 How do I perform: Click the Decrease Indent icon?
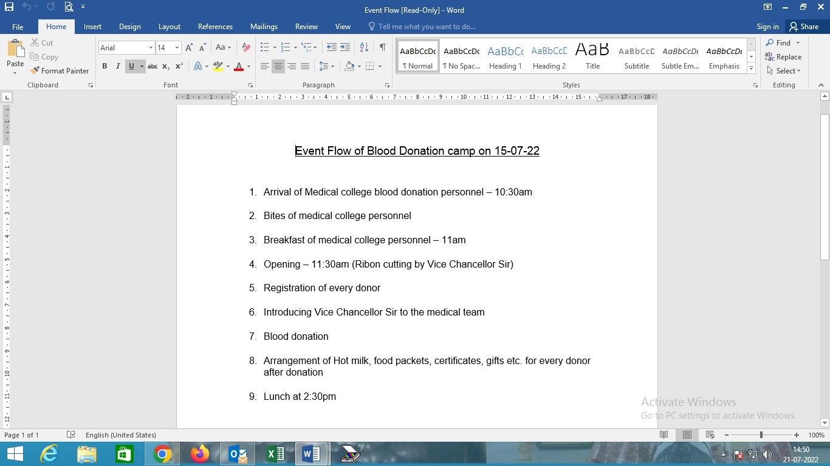pyautogui.click(x=331, y=47)
